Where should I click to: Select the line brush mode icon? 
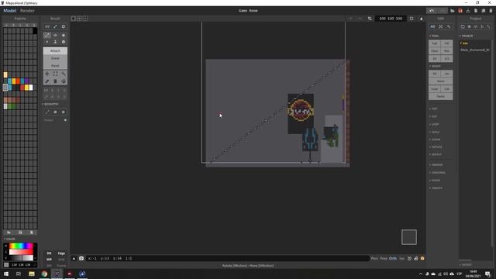47,35
